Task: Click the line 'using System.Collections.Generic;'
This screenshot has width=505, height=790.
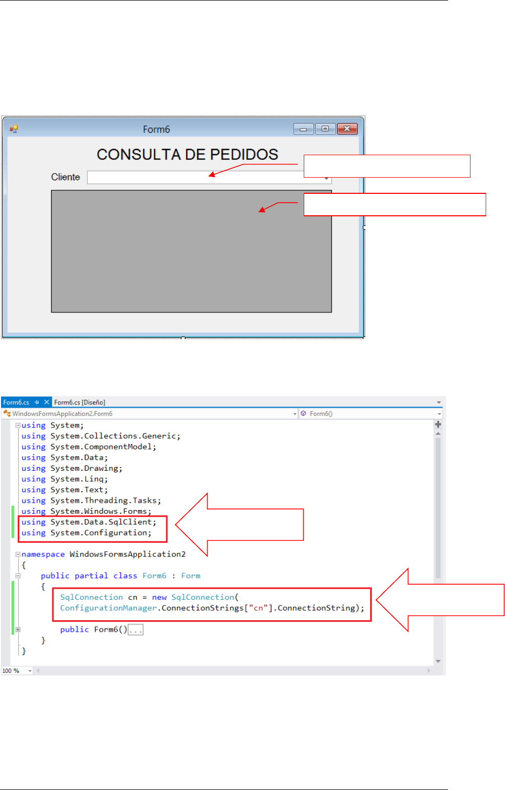Action: tap(101, 436)
